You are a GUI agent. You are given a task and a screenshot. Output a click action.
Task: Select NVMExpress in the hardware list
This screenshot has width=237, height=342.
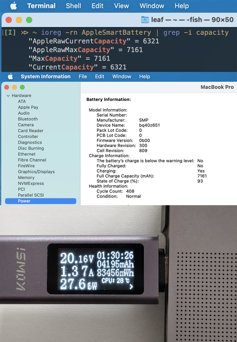pyautogui.click(x=31, y=183)
